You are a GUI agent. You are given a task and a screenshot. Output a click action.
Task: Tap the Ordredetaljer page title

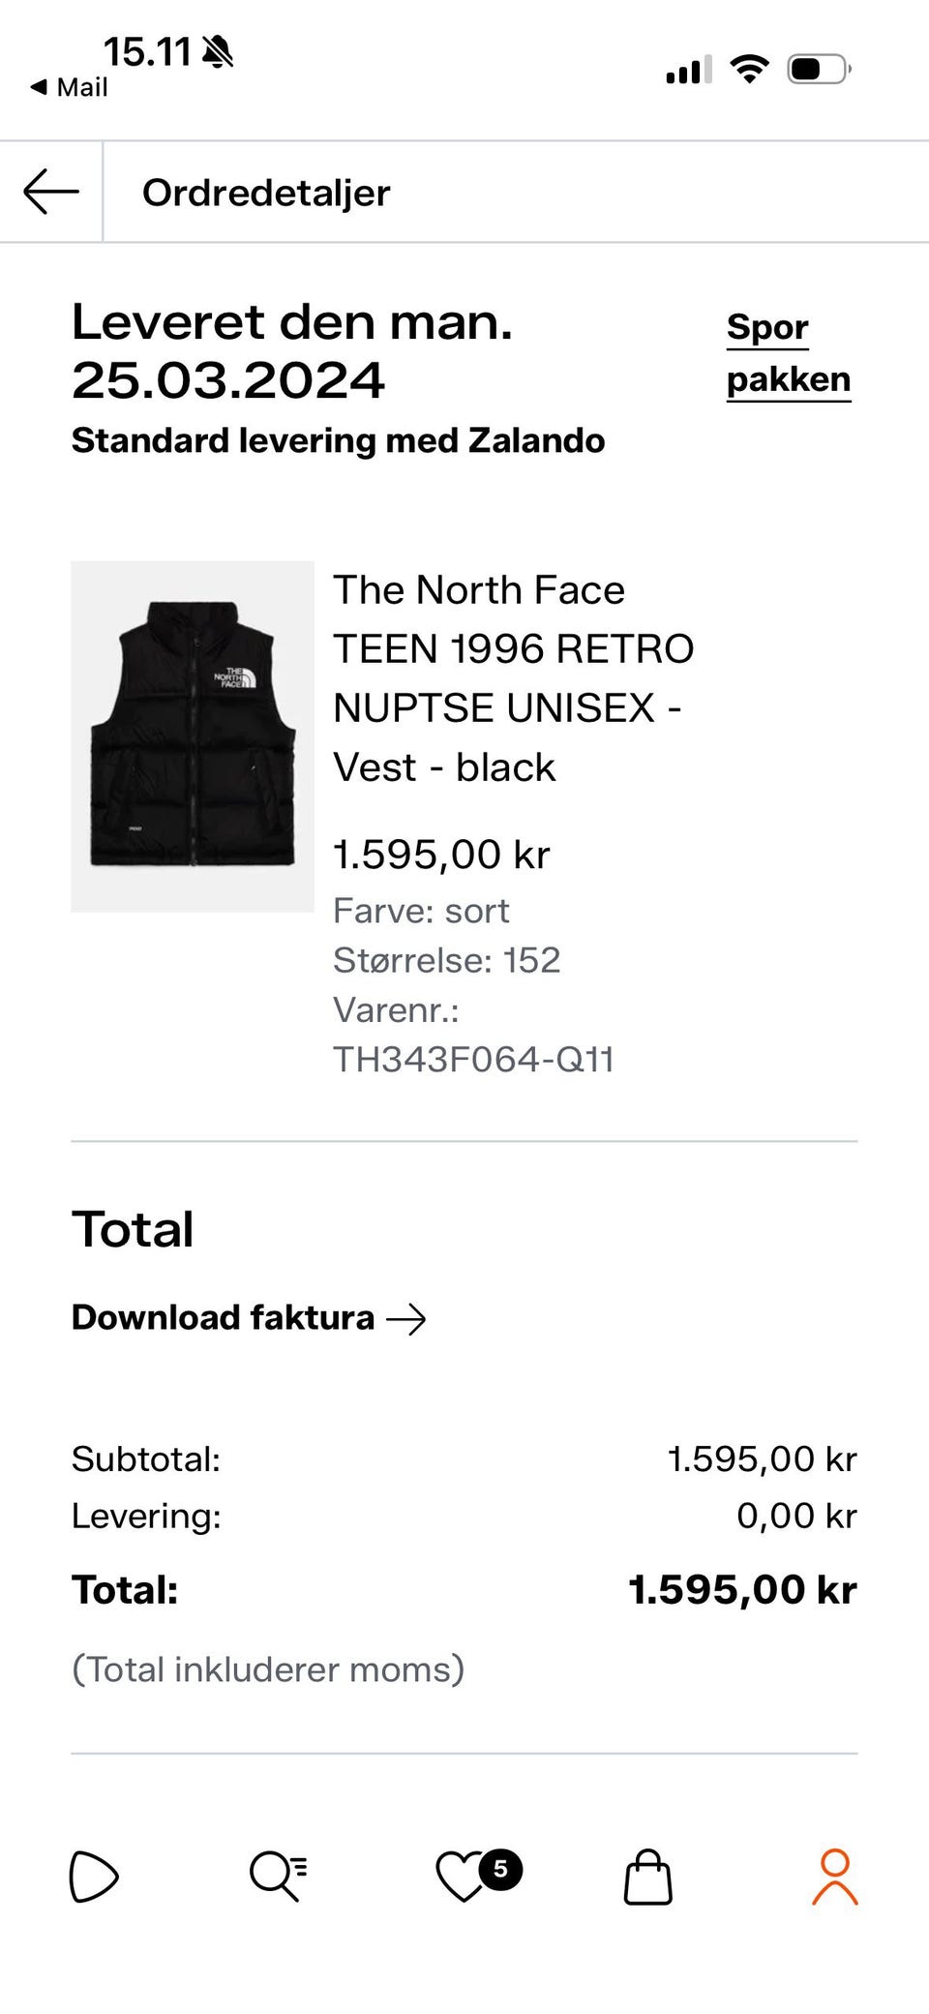coord(266,193)
